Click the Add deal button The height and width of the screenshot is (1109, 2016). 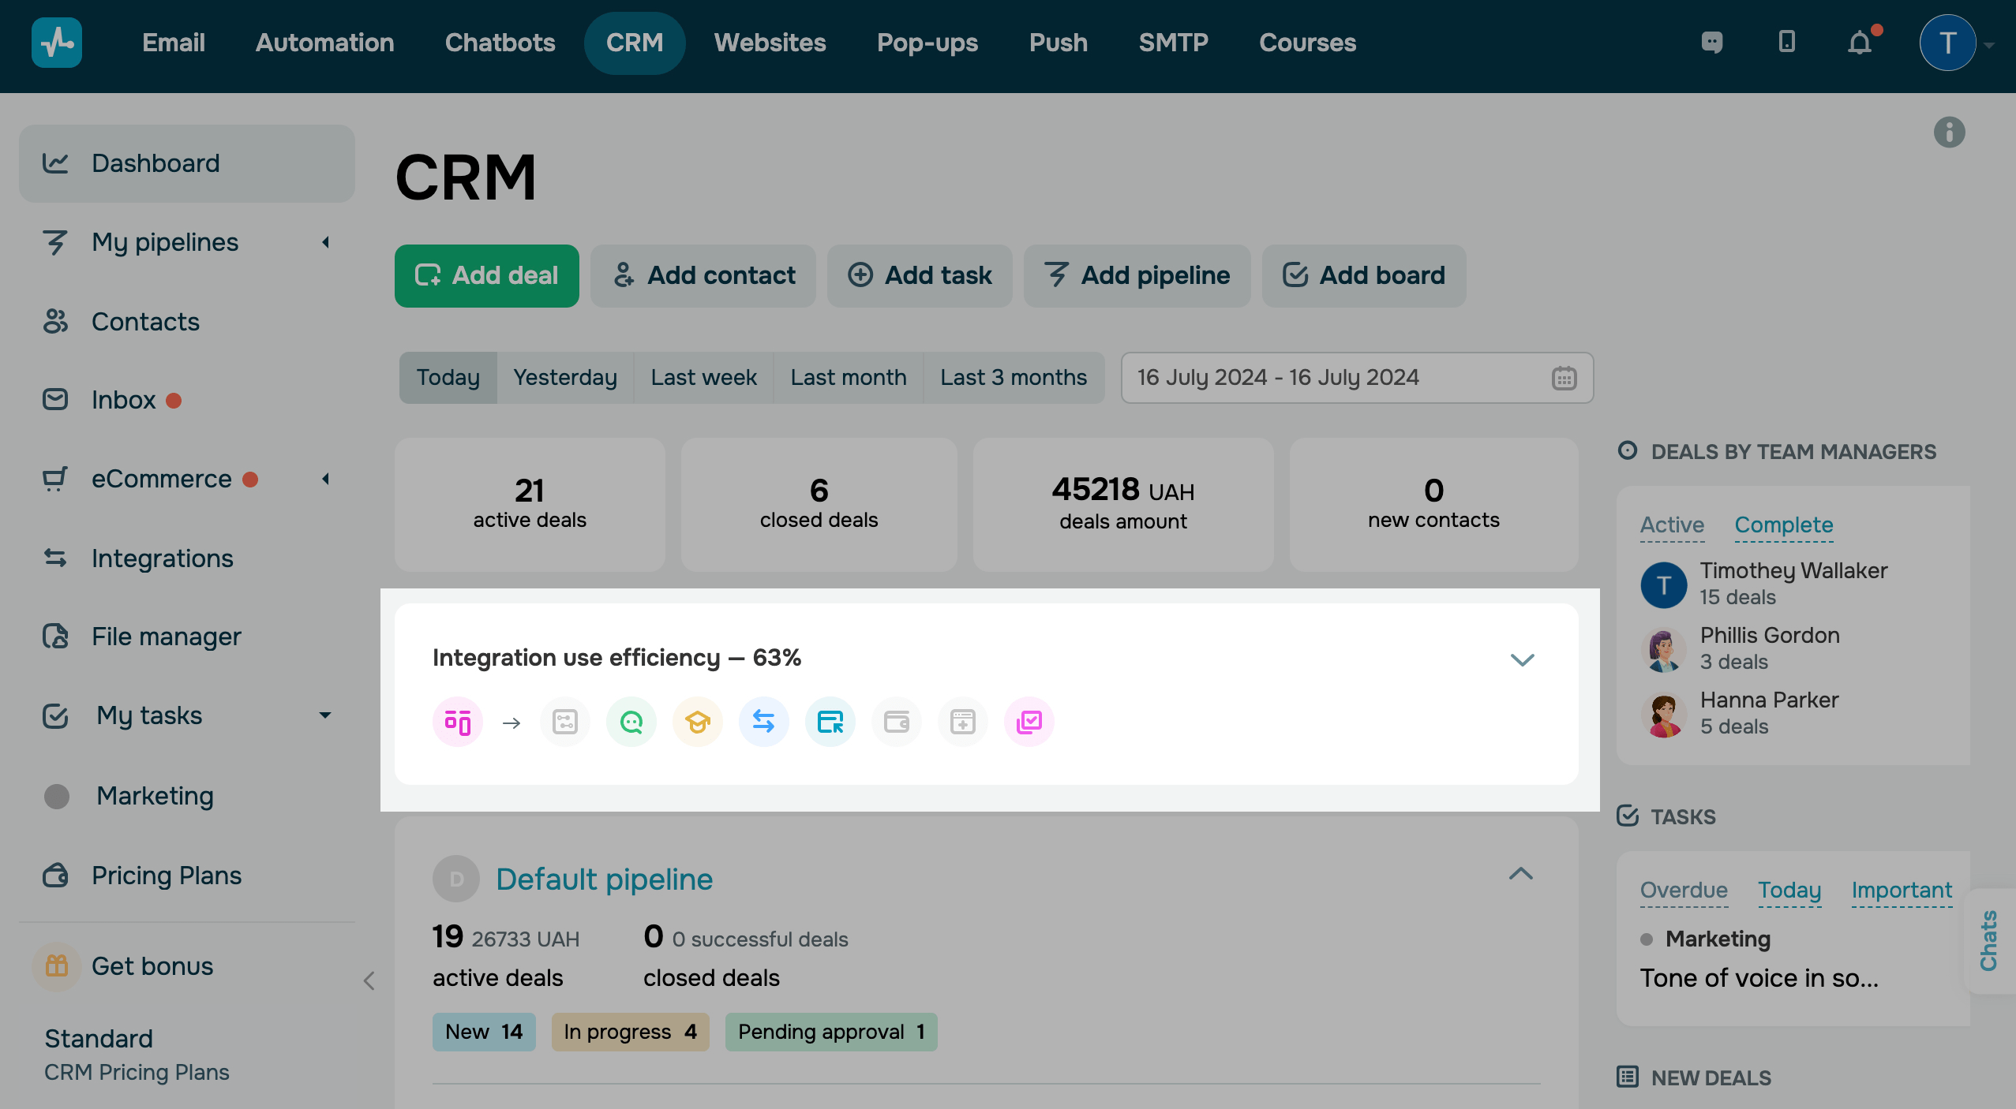pos(486,276)
